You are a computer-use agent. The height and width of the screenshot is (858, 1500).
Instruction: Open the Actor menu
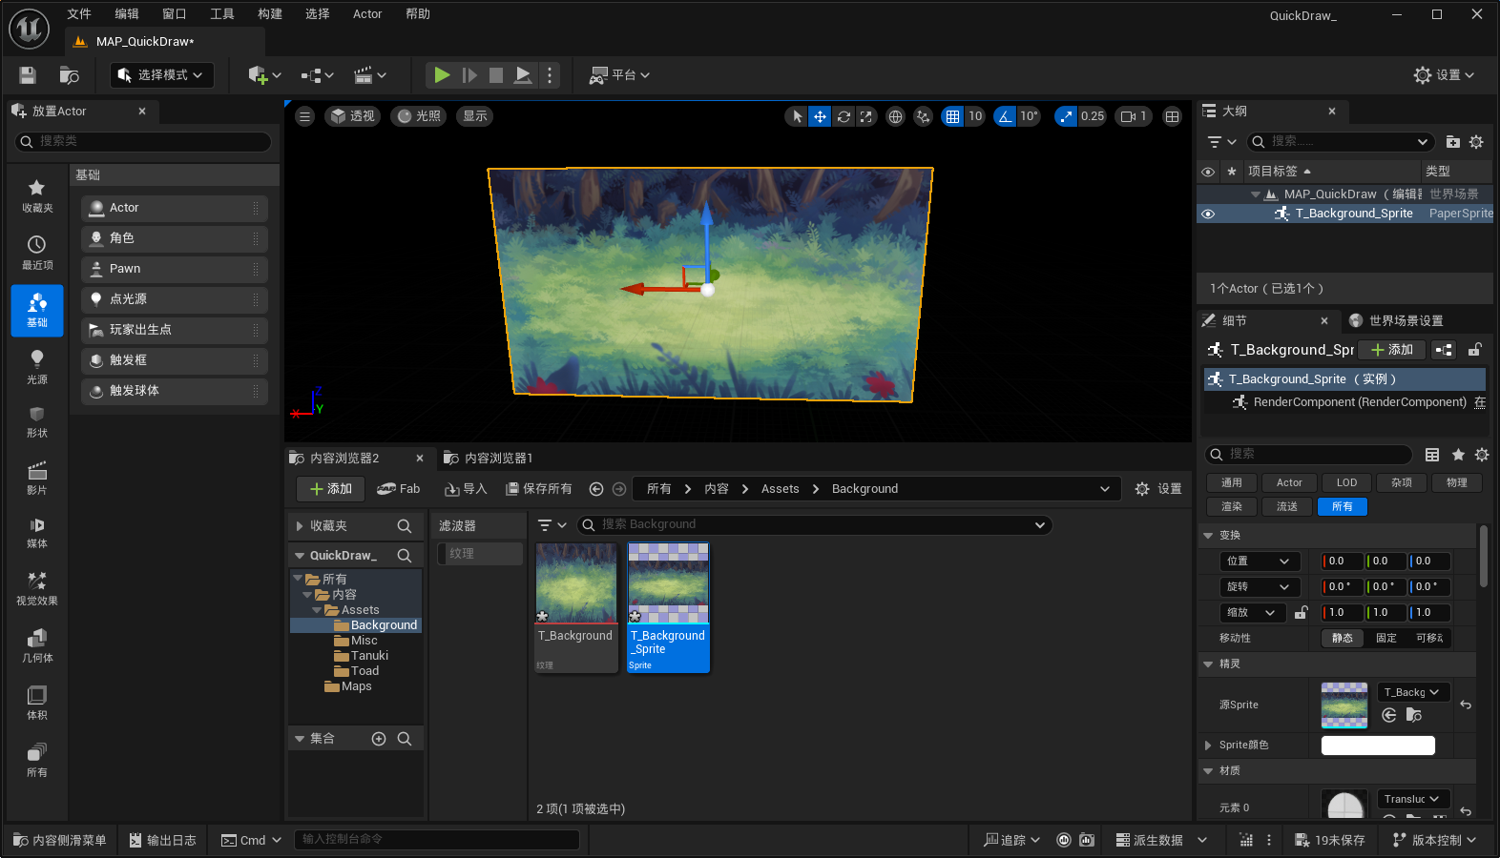click(x=367, y=14)
